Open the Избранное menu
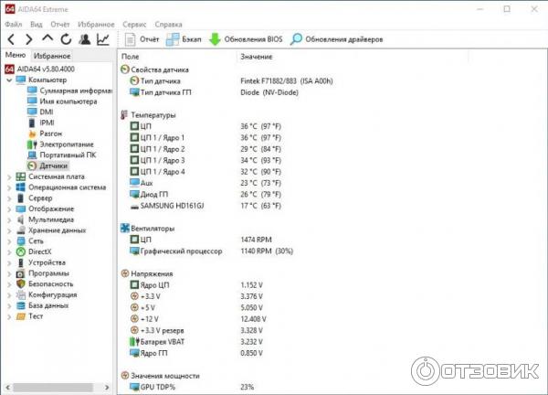Image resolution: width=548 pixels, height=395 pixels. 96,25
